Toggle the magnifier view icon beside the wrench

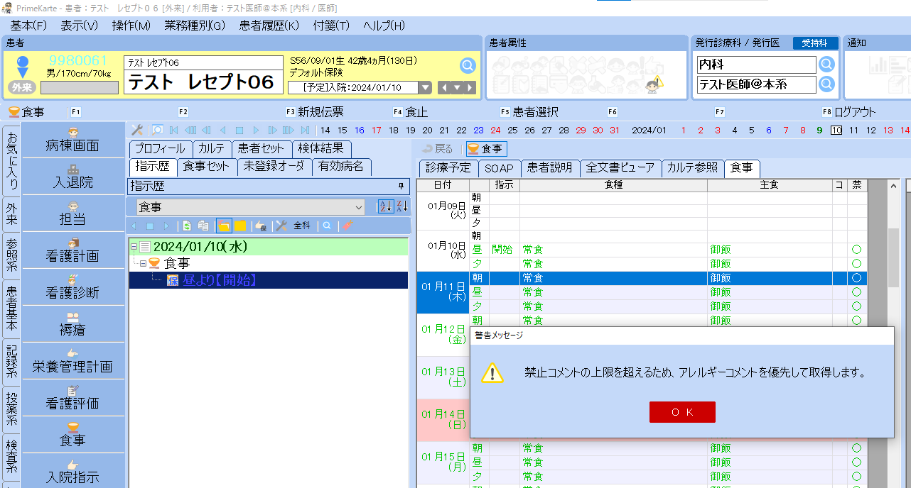(158, 130)
